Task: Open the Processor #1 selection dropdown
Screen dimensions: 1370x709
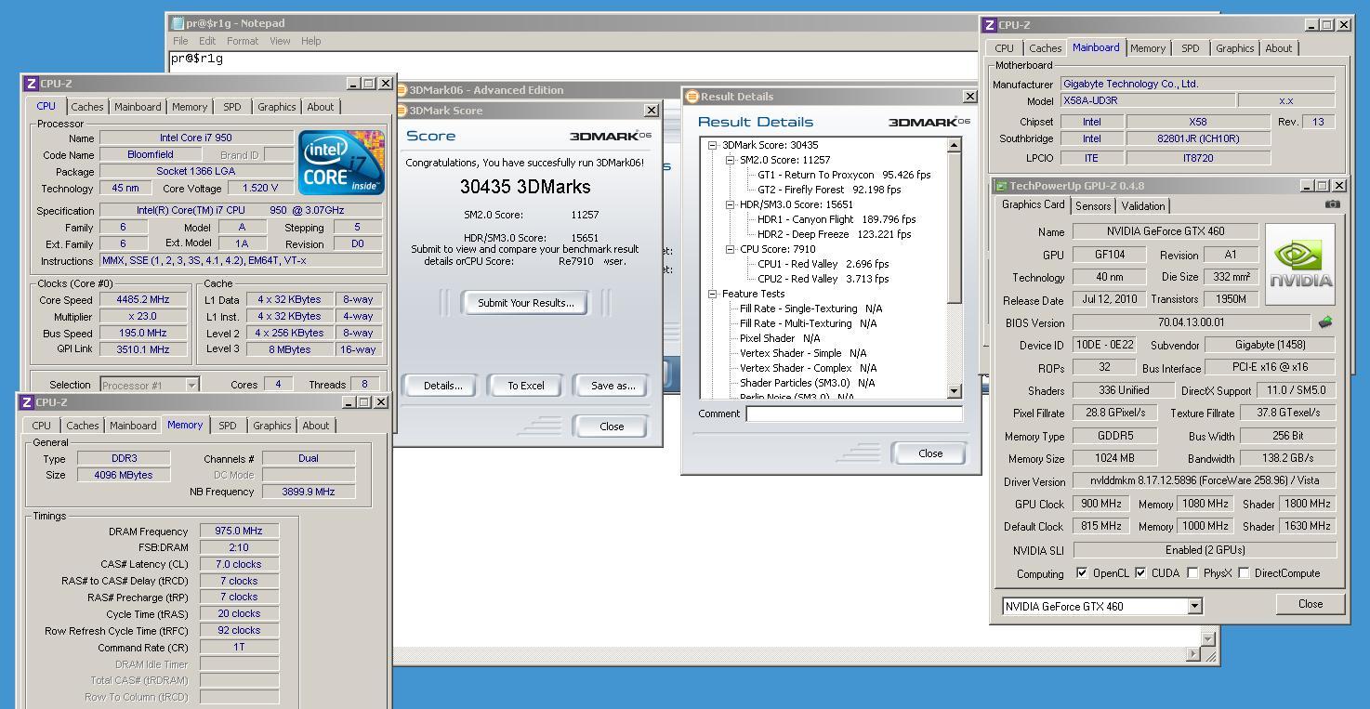Action: (x=191, y=385)
